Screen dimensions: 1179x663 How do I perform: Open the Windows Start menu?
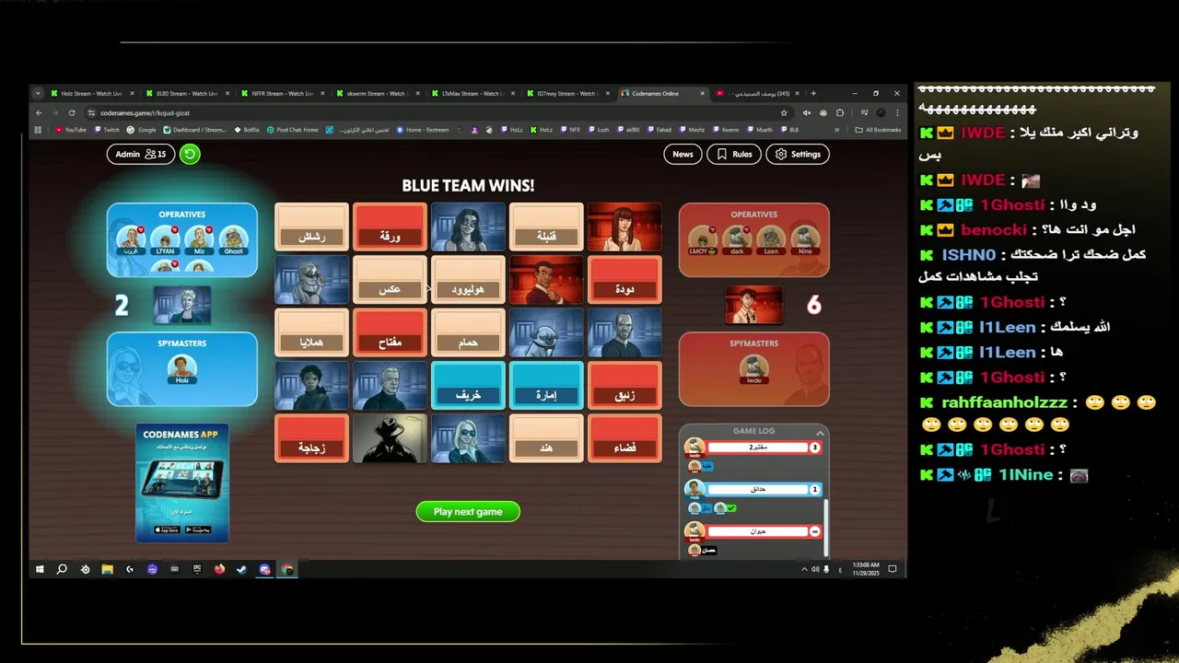(40, 569)
